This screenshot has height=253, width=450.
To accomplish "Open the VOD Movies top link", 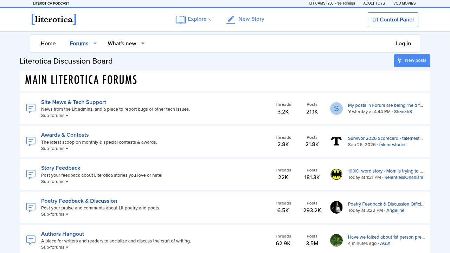I will pyautogui.click(x=404, y=4).
